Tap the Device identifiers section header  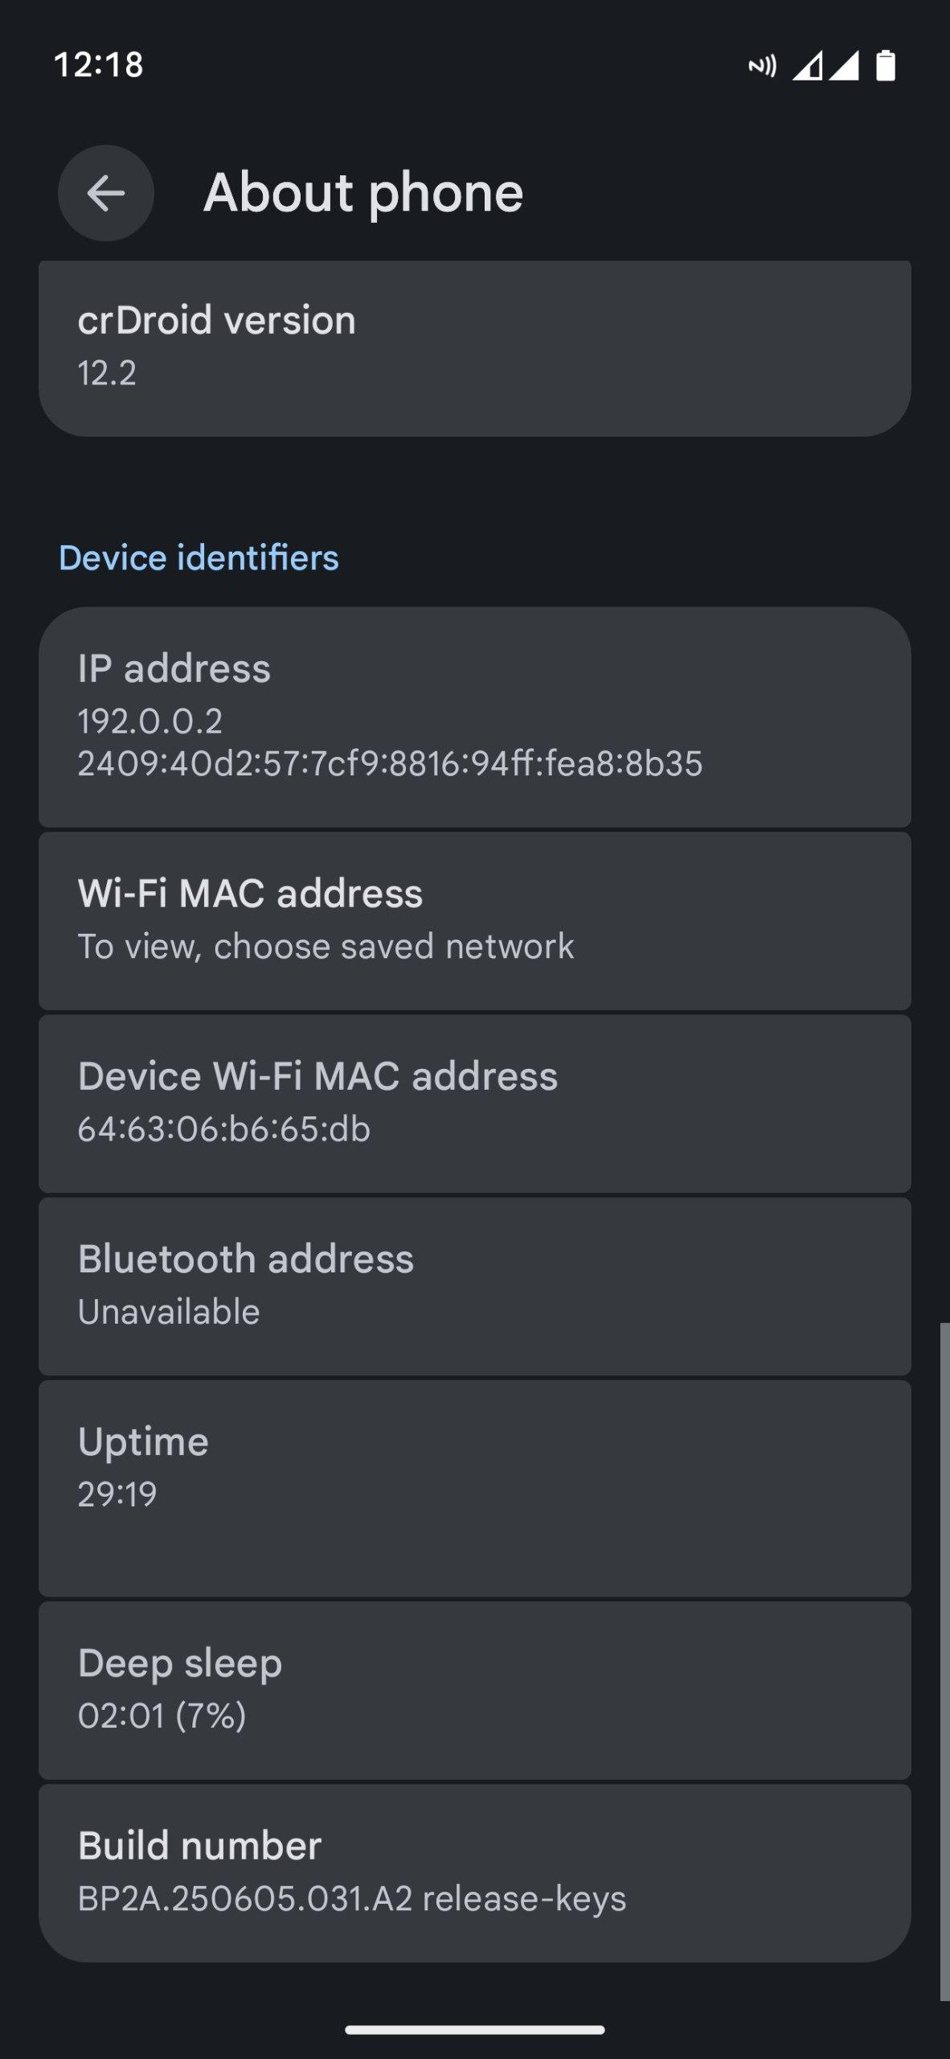pos(199,557)
